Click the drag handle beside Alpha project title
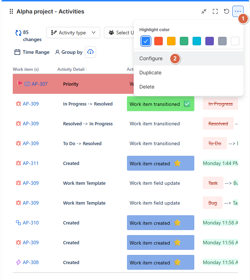 (x=11, y=11)
